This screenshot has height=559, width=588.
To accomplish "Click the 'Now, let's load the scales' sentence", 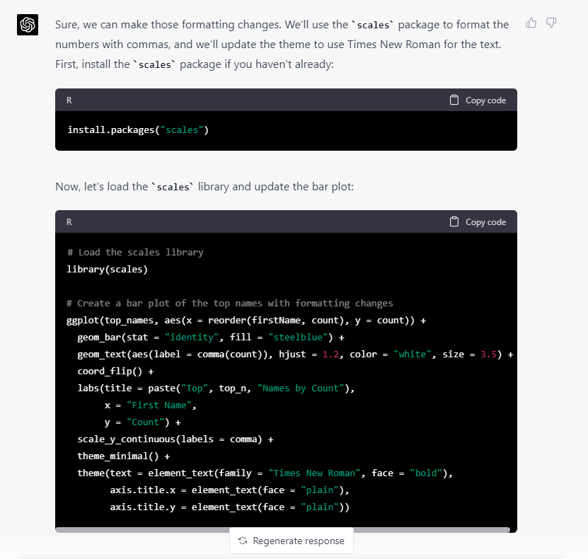I will click(x=204, y=187).
